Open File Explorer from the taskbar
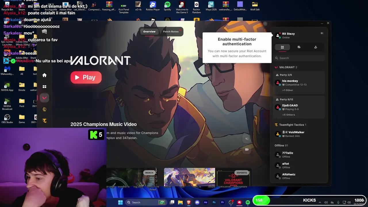Image resolution: width=368 pixels, height=207 pixels. [x=180, y=202]
